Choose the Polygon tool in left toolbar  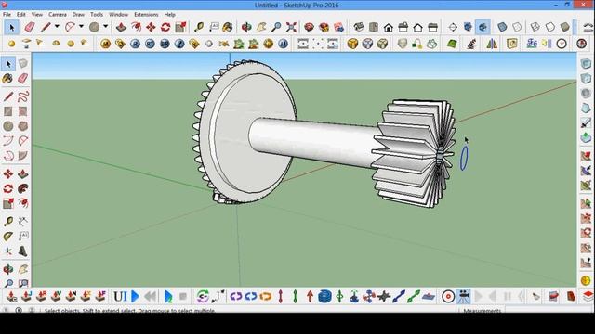click(x=22, y=126)
